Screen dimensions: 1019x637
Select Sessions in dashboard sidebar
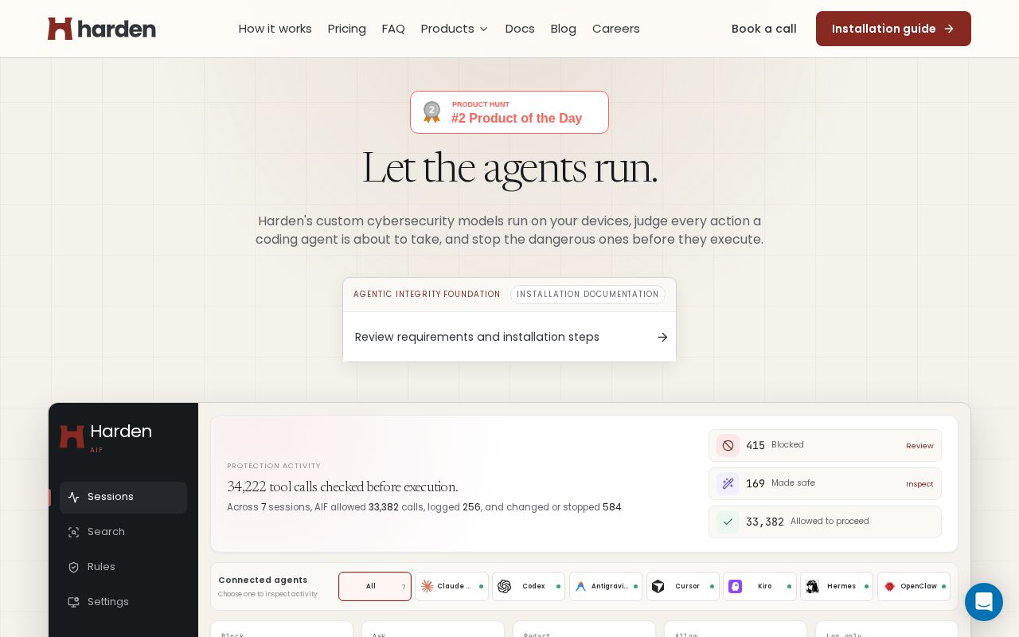[123, 497]
